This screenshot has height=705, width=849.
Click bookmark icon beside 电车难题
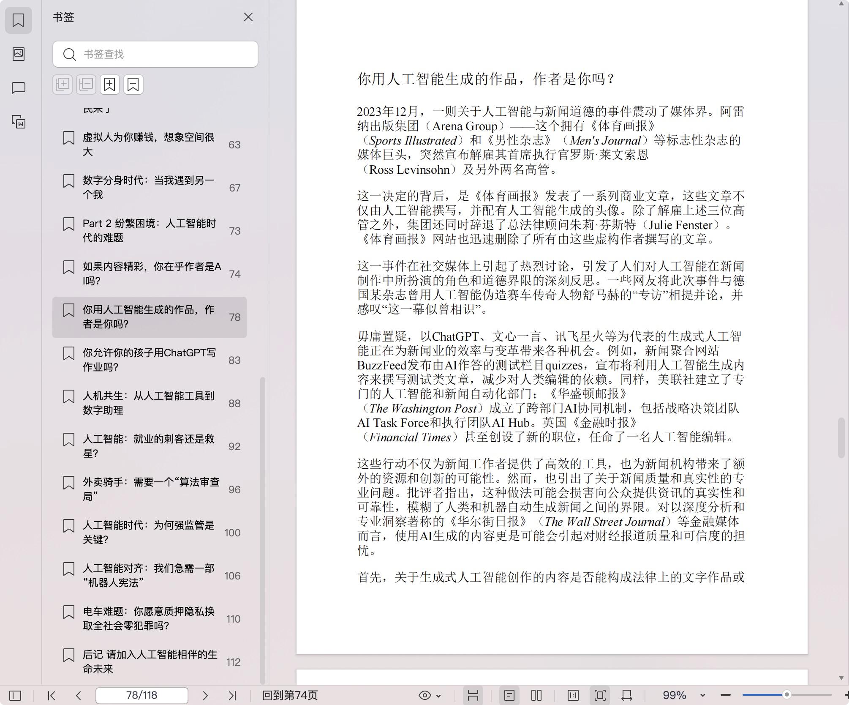(69, 612)
